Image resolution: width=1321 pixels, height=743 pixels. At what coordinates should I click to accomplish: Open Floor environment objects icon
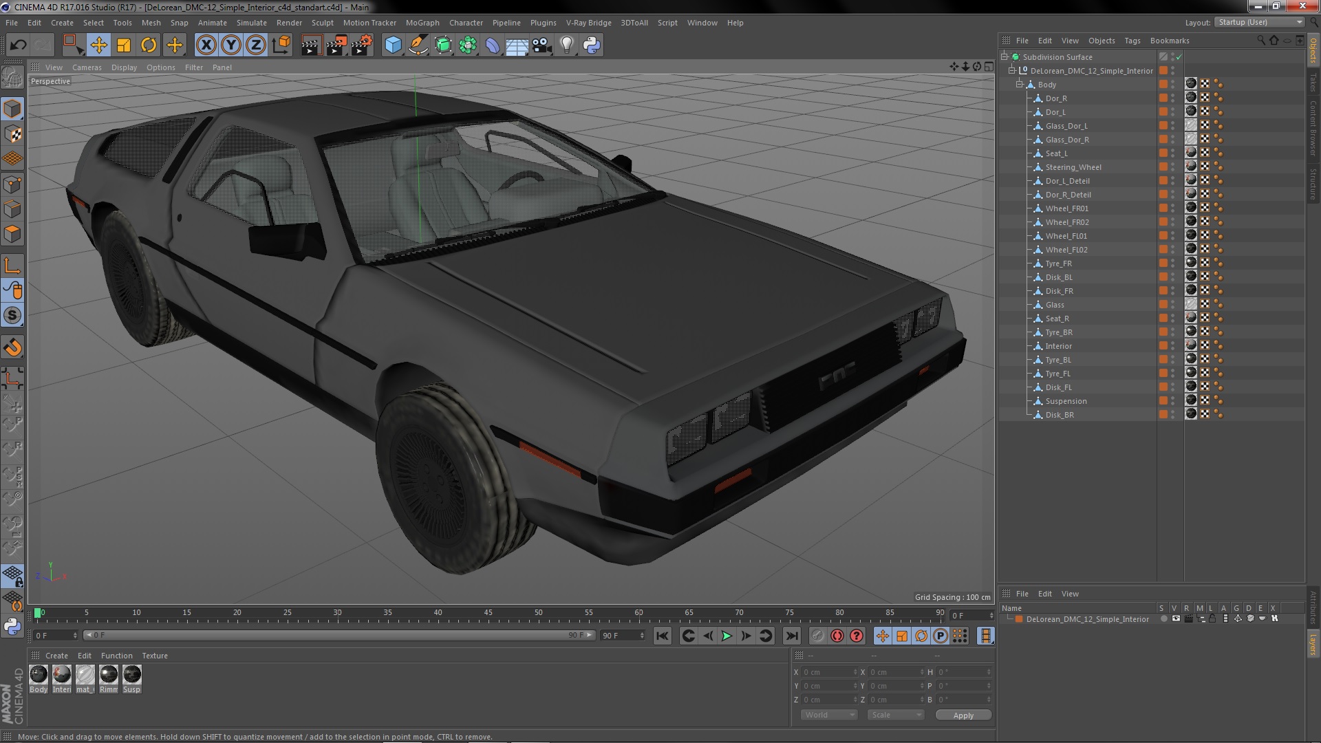[517, 45]
